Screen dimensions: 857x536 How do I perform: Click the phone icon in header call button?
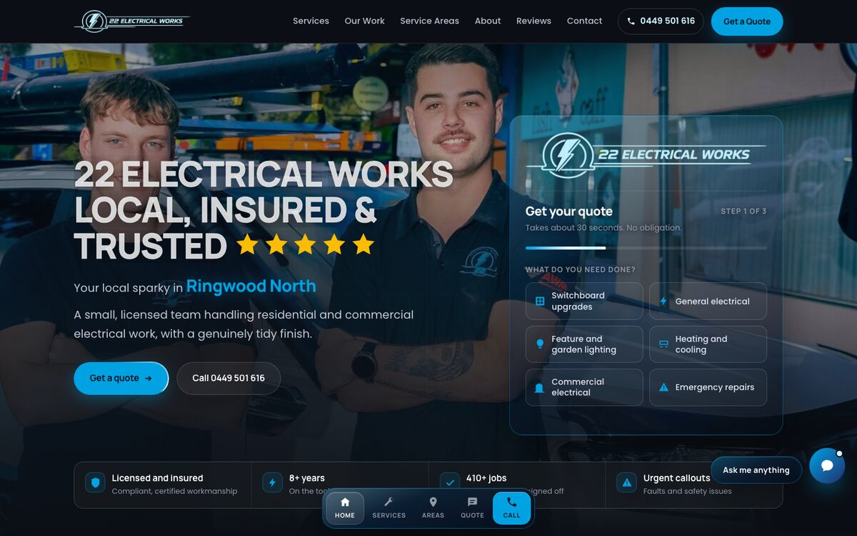631,21
